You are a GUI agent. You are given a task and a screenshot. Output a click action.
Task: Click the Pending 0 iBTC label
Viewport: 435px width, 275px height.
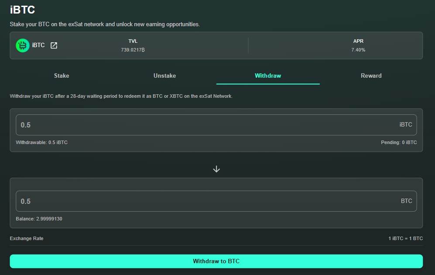(x=398, y=142)
